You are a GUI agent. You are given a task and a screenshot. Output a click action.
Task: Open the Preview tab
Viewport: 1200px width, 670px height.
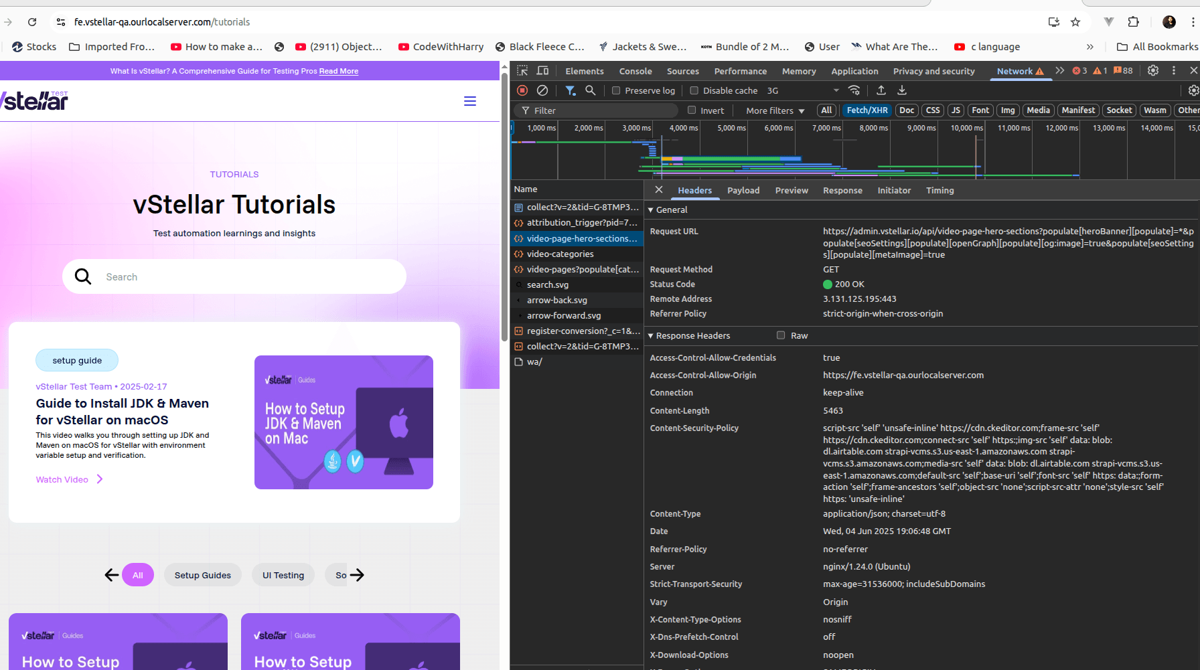click(x=792, y=190)
